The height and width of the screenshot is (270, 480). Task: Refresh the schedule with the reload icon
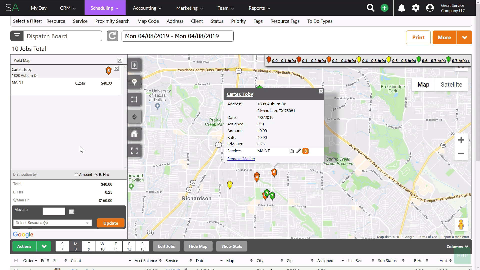113,36
